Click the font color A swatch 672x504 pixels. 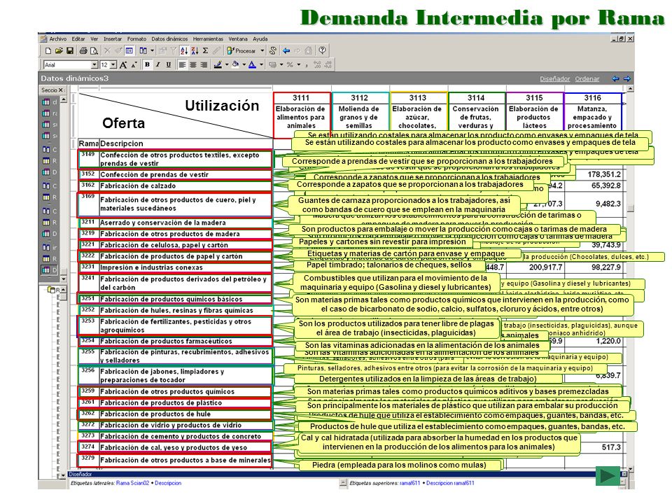253,64
